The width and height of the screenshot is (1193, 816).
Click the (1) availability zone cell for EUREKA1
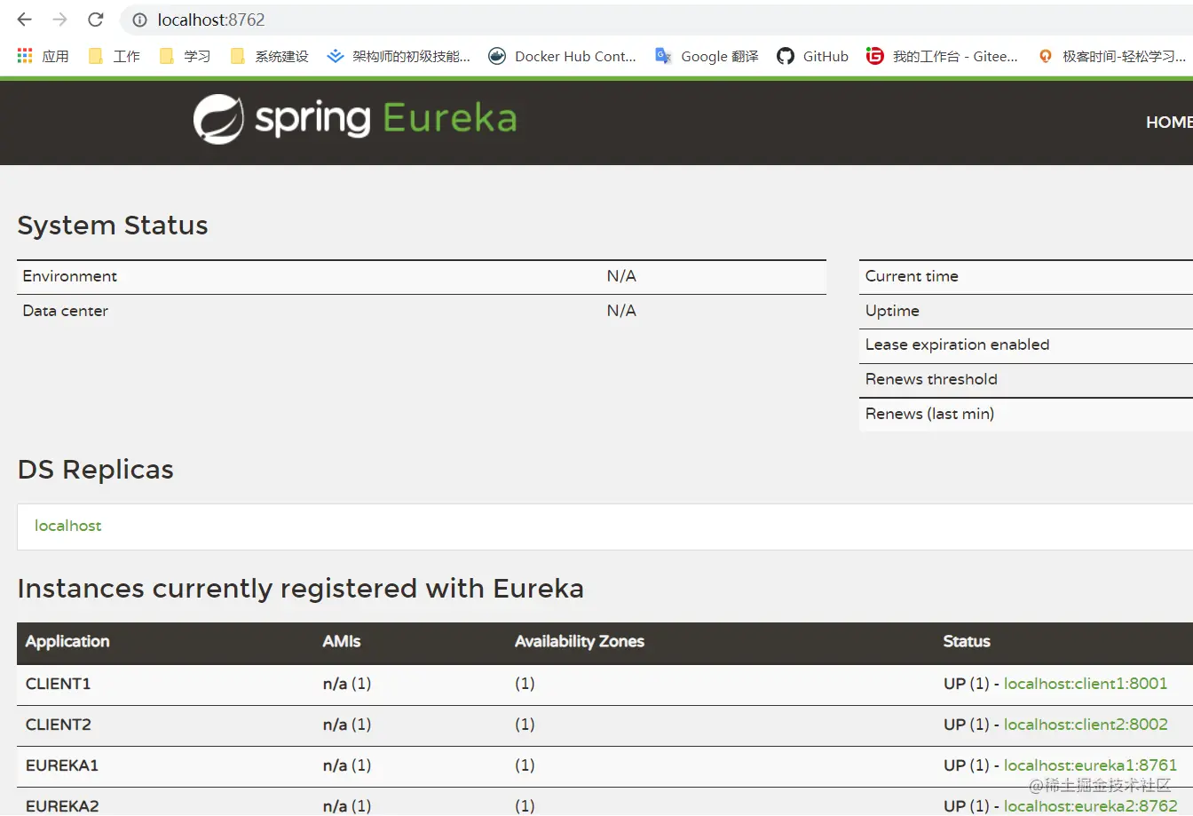(525, 765)
